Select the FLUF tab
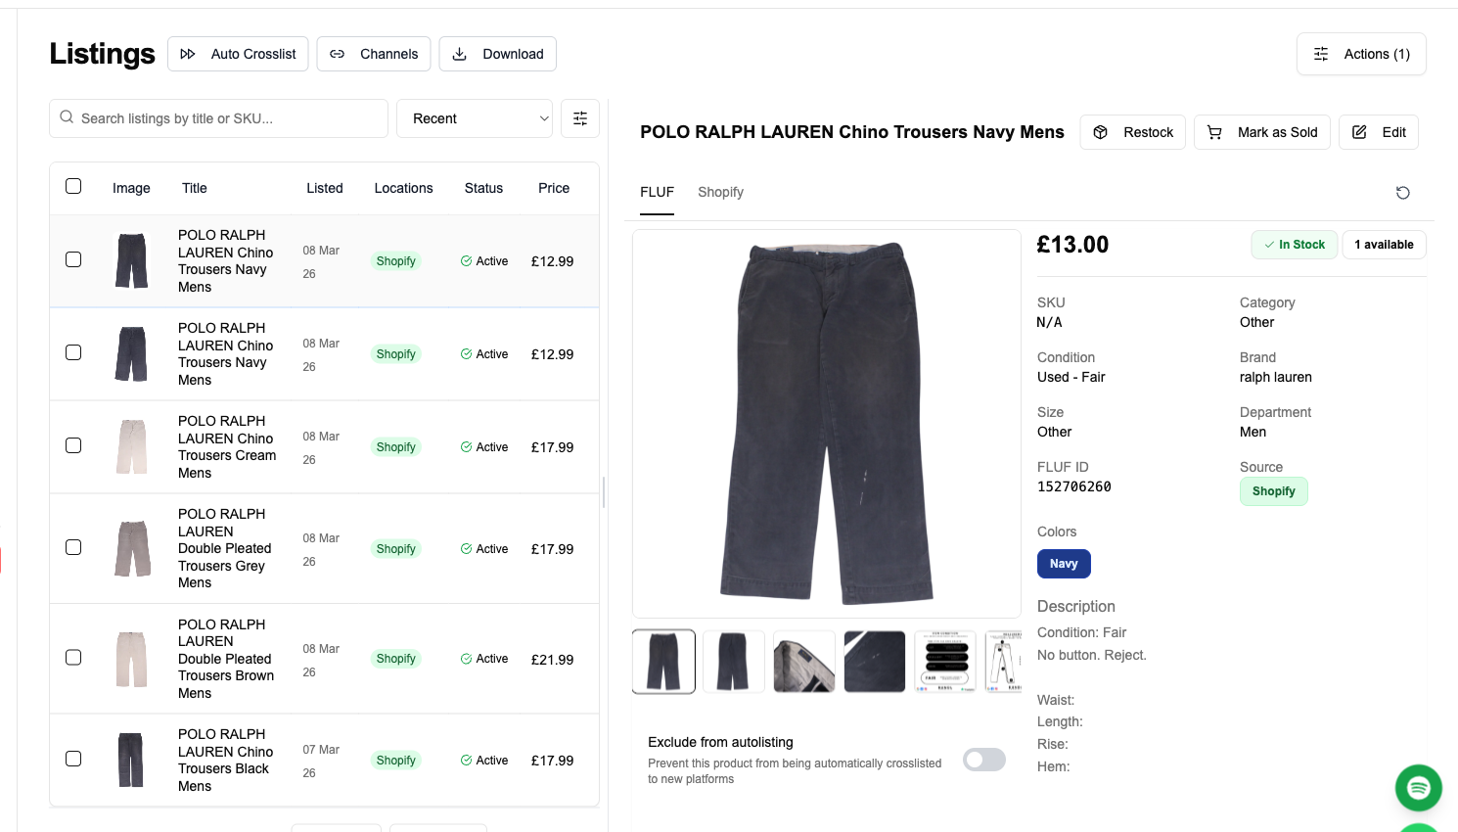 point(657,192)
